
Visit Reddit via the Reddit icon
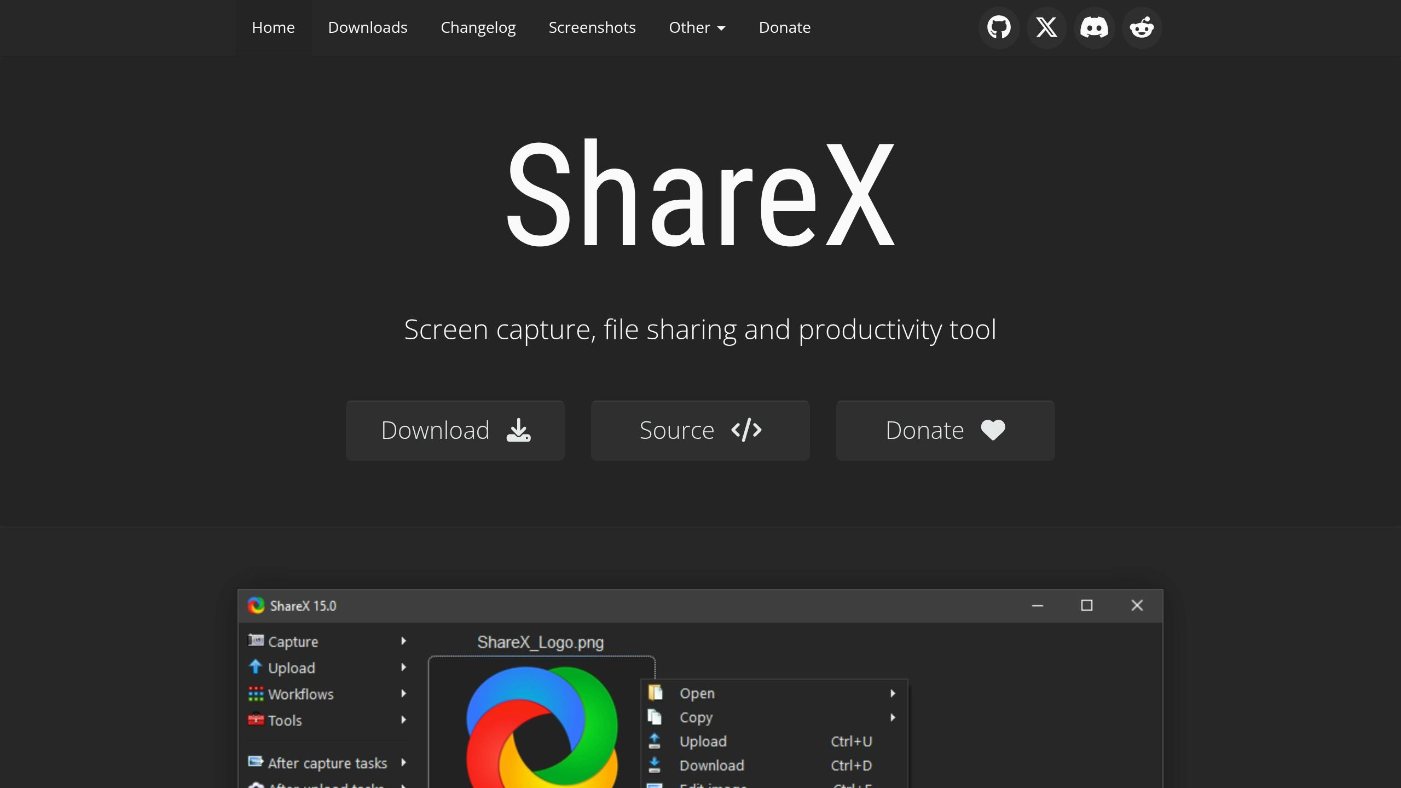[1142, 27]
